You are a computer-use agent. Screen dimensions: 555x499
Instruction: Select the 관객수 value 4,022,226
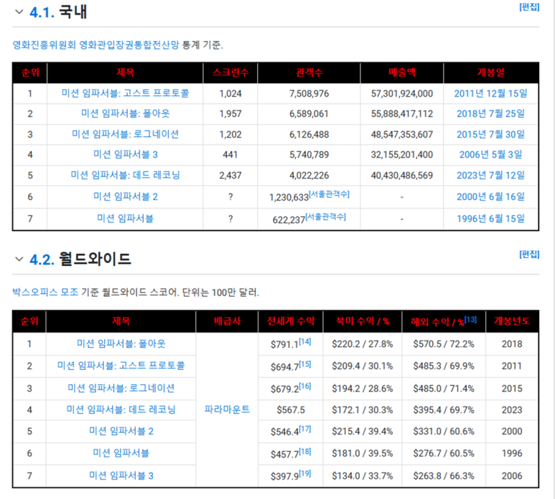tap(309, 176)
